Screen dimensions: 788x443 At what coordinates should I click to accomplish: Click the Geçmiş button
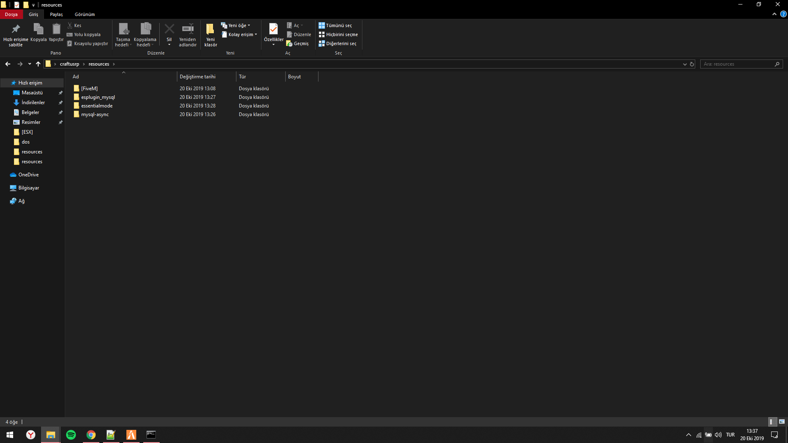298,43
